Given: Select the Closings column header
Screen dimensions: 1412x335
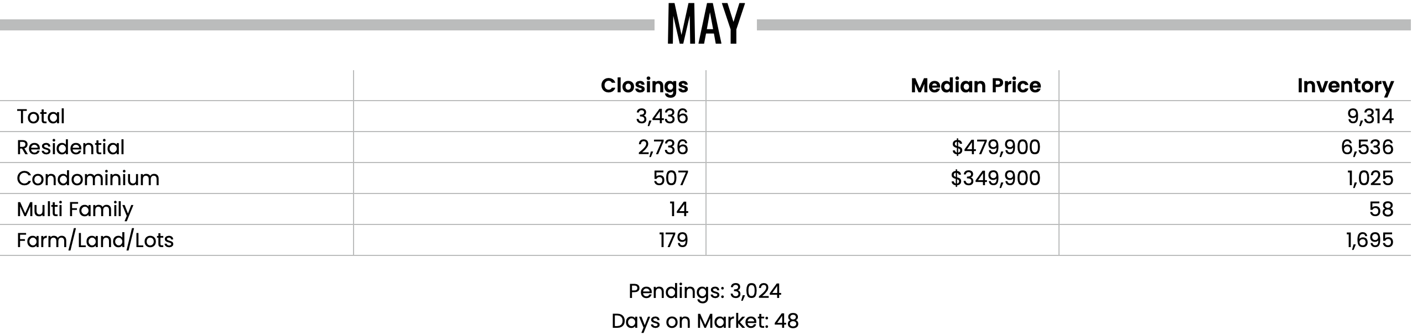Looking at the screenshot, I should point(645,86).
